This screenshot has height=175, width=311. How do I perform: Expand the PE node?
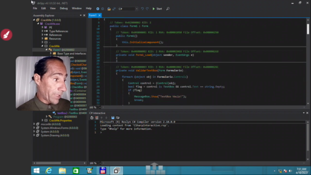tap(42, 27)
